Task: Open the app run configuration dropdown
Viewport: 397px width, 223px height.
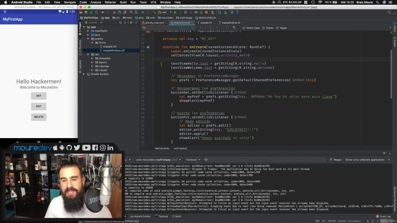Action: click(164, 12)
